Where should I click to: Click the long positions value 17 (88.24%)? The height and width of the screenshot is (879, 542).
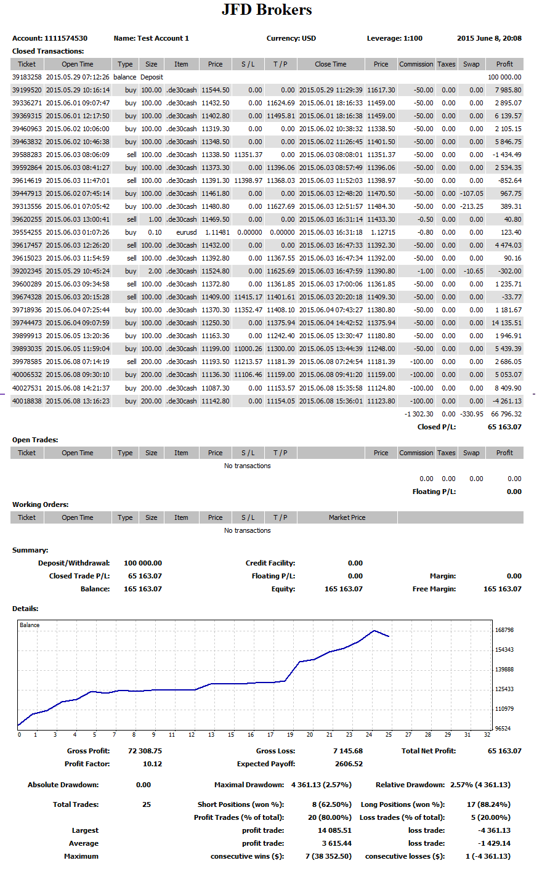click(x=489, y=804)
